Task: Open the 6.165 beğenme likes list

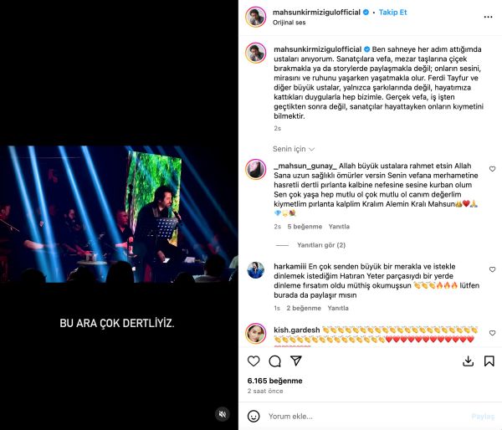Action: (x=274, y=381)
